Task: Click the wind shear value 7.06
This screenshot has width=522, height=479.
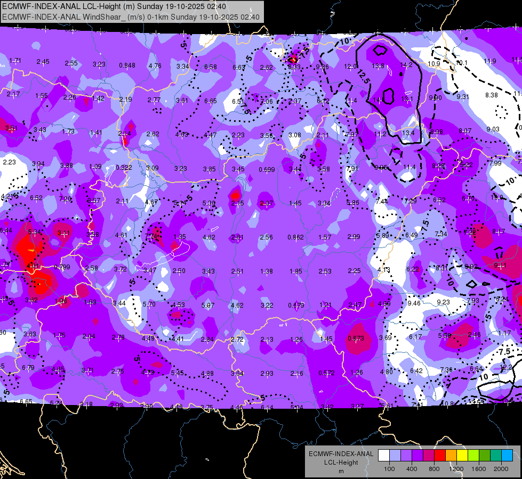Action: point(266,101)
